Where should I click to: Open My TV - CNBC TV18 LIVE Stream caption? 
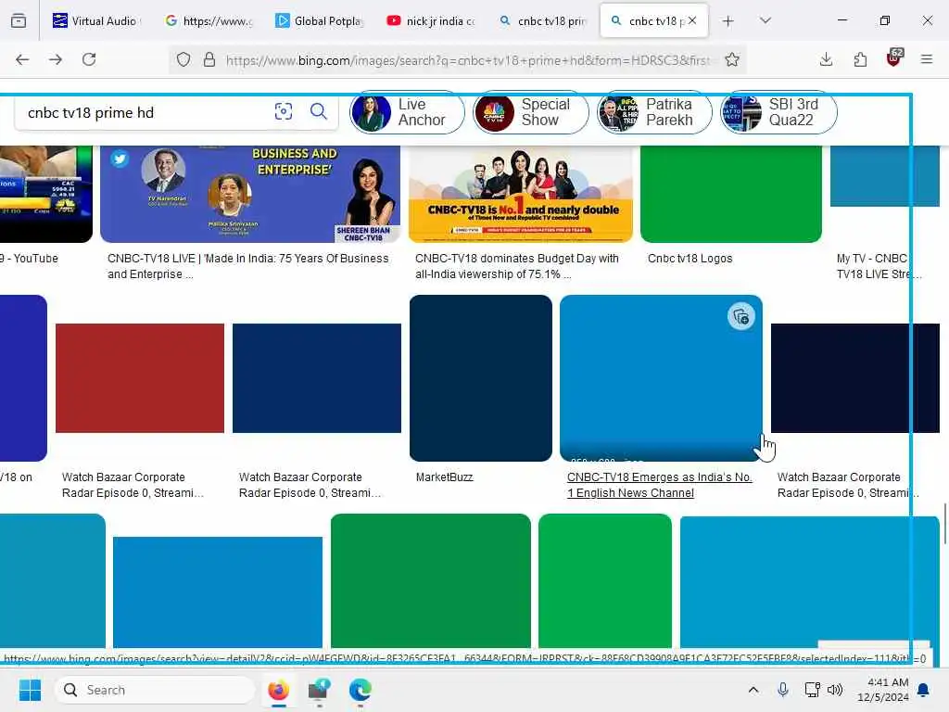point(879,266)
